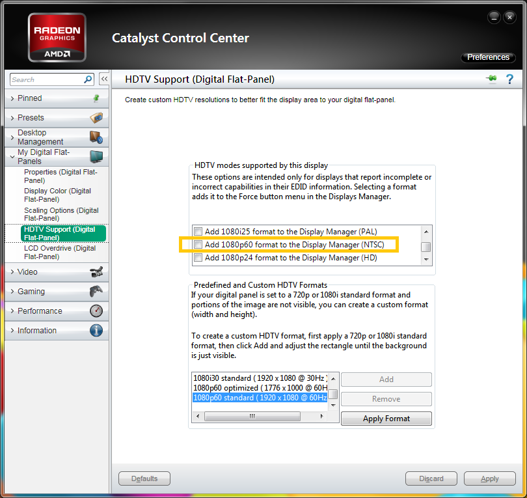Open Preferences menu
The width and height of the screenshot is (527, 498).
coord(488,57)
